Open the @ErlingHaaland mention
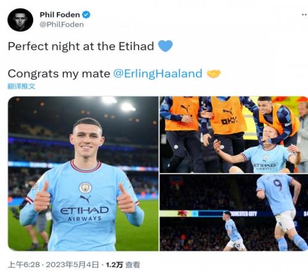 [158, 74]
